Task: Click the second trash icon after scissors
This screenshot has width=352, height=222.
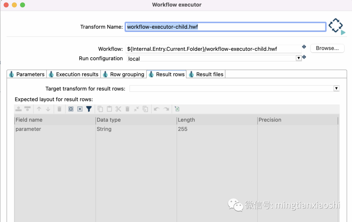Action: click(x=127, y=109)
